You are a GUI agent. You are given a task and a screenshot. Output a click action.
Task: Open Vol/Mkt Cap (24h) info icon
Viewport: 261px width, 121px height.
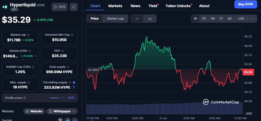(33, 67)
